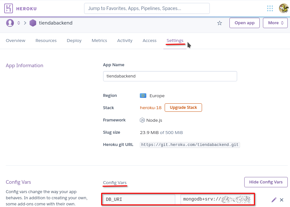Switch to the Deploy tab

[74, 41]
